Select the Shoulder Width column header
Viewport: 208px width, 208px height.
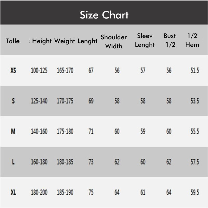pos(114,42)
